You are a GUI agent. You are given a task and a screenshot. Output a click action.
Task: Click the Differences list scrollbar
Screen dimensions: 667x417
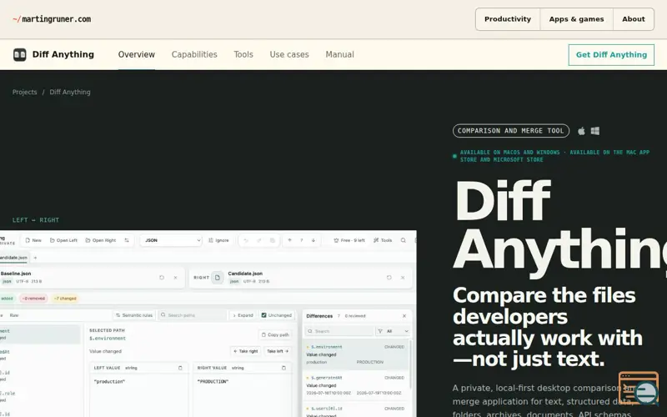tap(410, 364)
